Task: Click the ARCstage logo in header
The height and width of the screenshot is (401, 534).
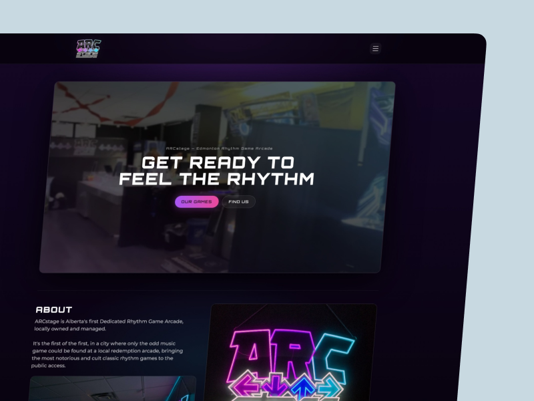Action: (x=88, y=49)
